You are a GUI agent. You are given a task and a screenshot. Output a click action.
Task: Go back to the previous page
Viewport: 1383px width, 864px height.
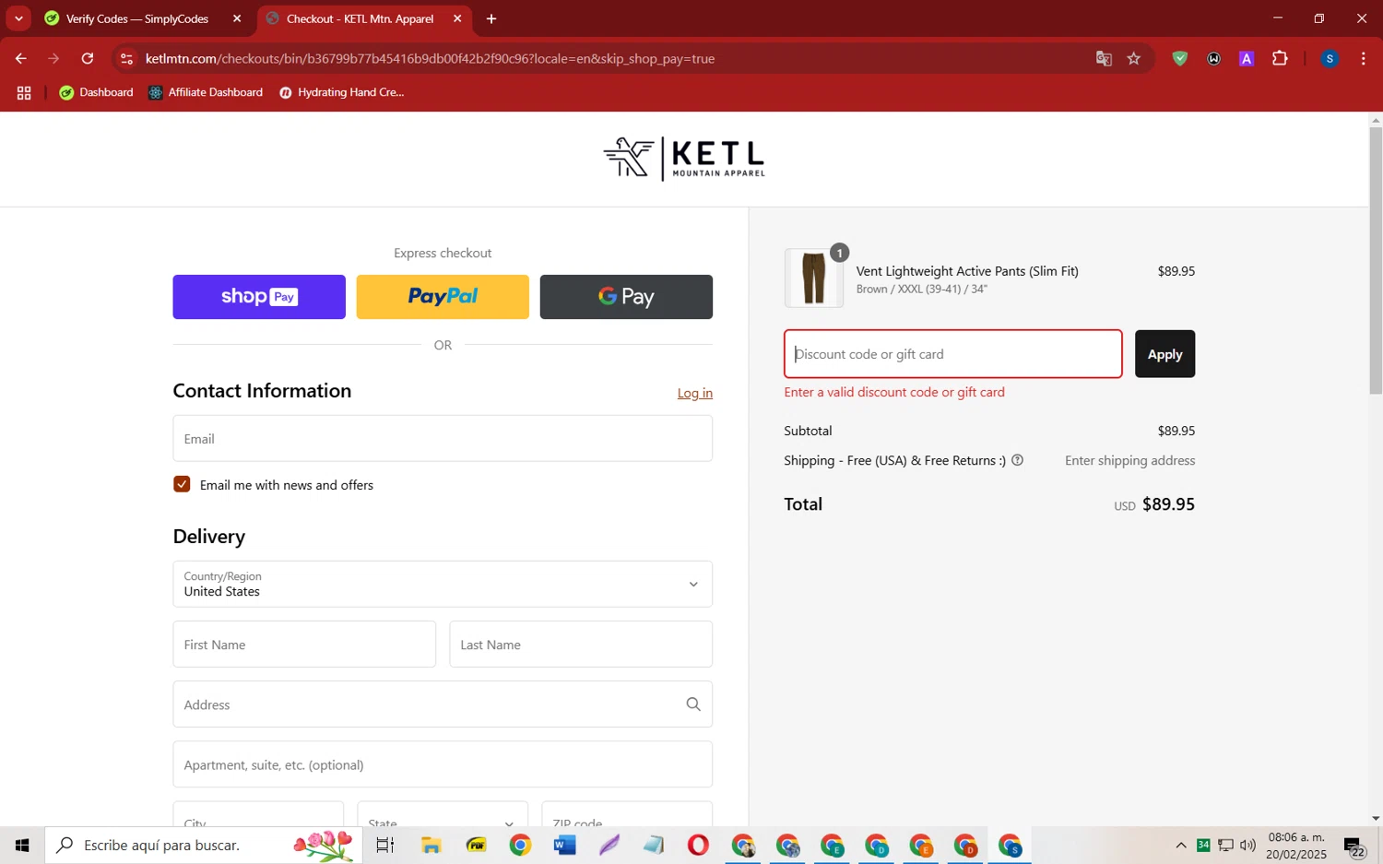20,58
